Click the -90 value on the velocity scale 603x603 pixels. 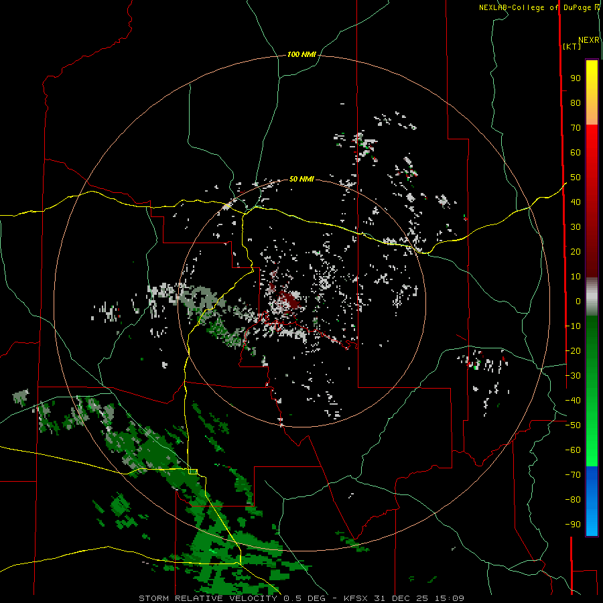(573, 525)
